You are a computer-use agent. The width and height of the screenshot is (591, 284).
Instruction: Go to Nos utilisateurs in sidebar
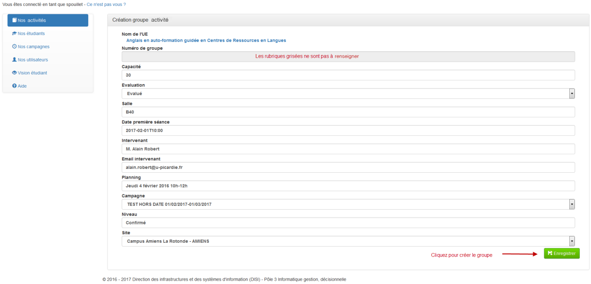[x=33, y=60]
